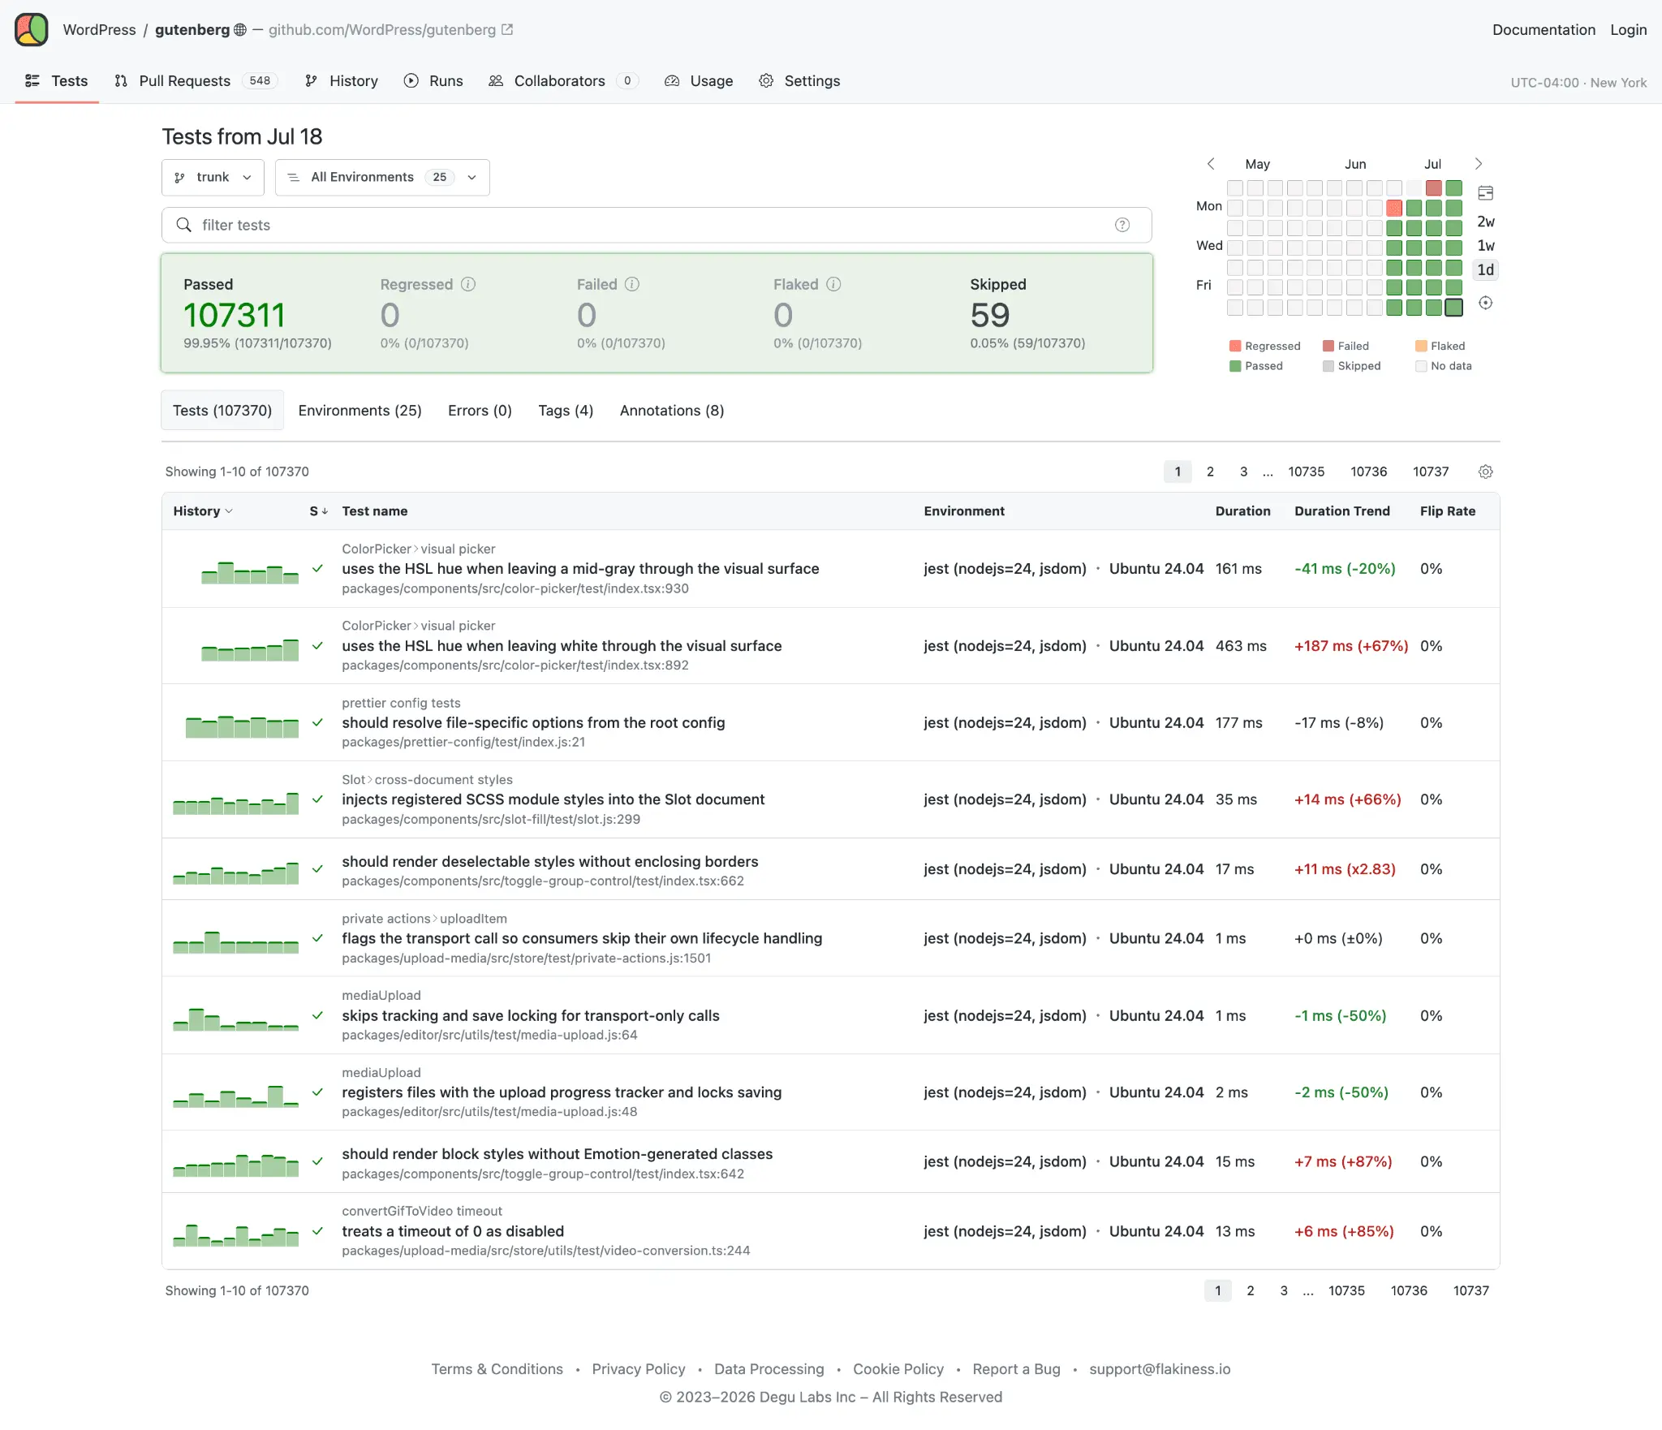
Task: Click the globe icon beside gutenberg
Action: tap(240, 30)
